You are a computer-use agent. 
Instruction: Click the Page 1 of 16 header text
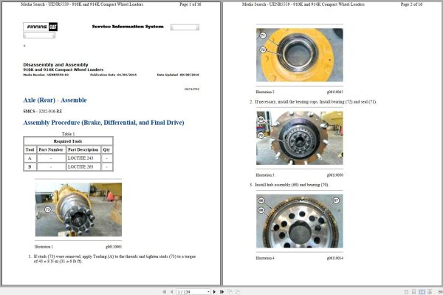coord(190,4)
